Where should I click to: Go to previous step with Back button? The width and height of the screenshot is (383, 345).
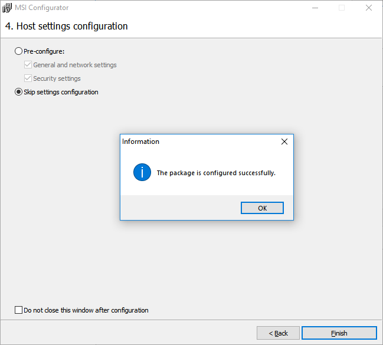[278, 333]
